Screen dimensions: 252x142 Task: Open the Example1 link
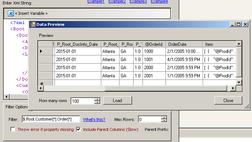pos(96,1)
